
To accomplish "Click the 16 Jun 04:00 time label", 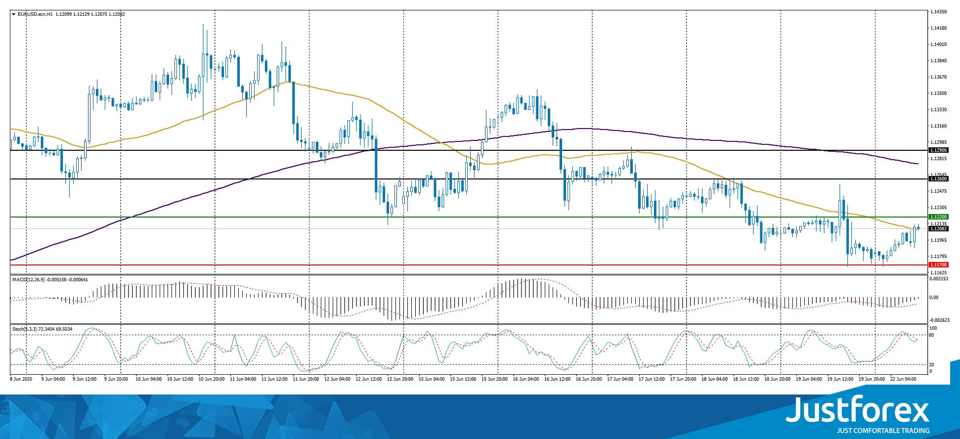I will 525,379.
